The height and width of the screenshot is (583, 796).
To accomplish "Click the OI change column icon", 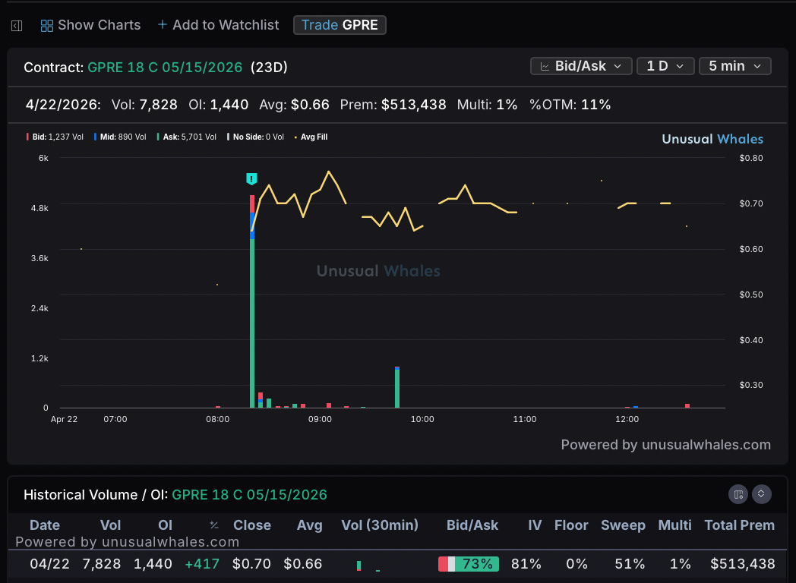I will click(214, 525).
